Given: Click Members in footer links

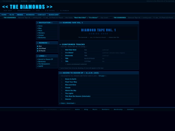Looking at the screenshot, I should click(106, 110).
